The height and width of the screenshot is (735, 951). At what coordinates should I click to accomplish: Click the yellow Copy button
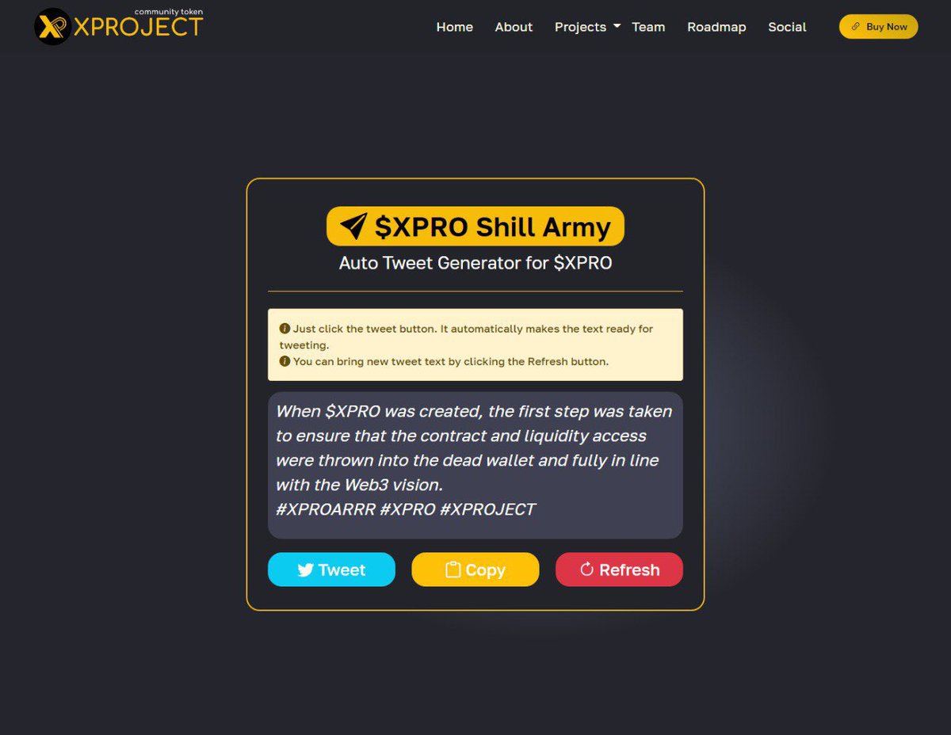click(475, 569)
